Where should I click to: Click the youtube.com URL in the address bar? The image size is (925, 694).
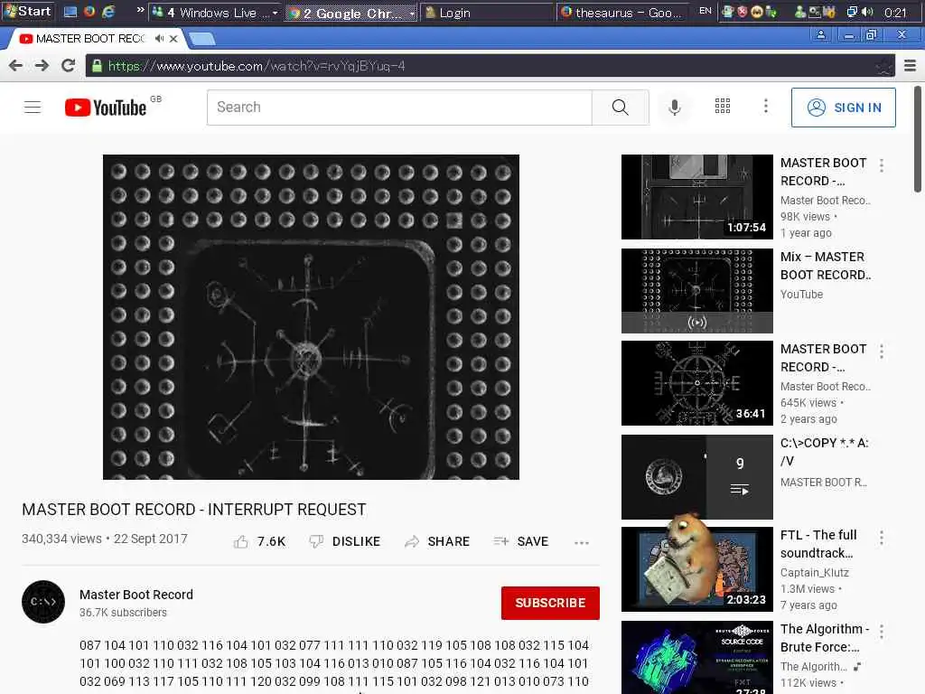coord(257,66)
